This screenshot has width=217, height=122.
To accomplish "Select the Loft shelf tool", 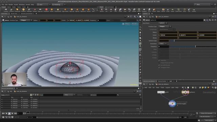I will (106, 10).
